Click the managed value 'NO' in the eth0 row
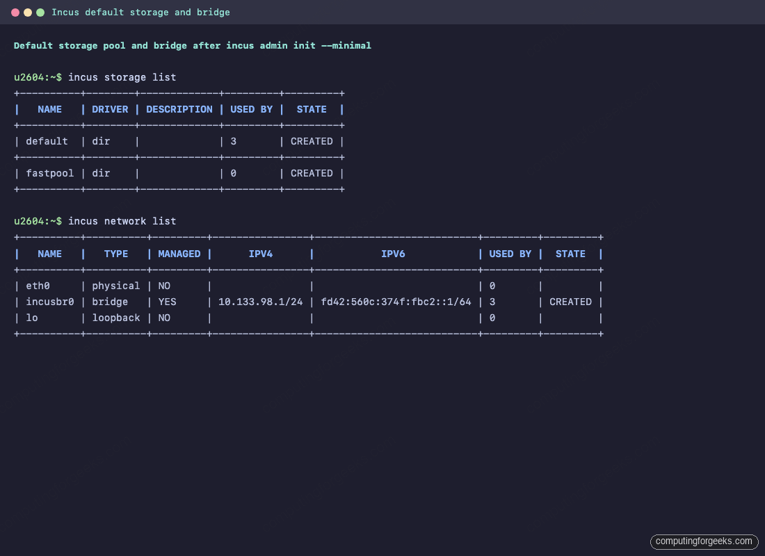 click(164, 286)
